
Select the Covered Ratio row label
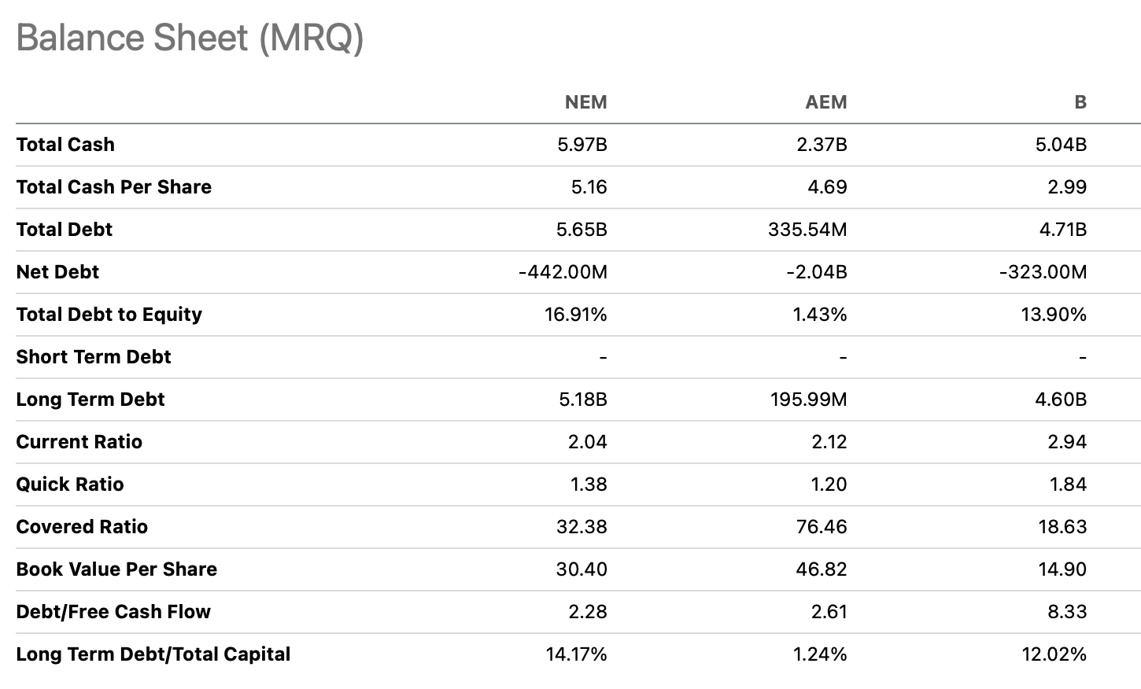pos(82,527)
